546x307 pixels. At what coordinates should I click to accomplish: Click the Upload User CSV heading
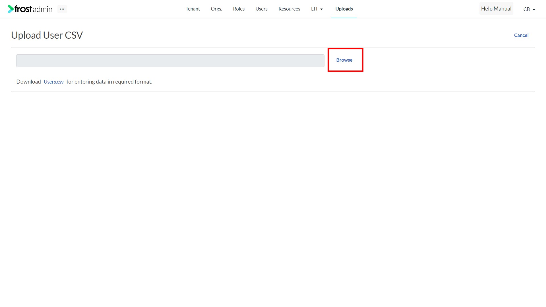pos(47,35)
